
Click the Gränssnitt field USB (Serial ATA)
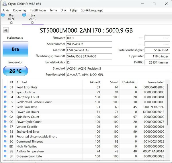[89, 50]
